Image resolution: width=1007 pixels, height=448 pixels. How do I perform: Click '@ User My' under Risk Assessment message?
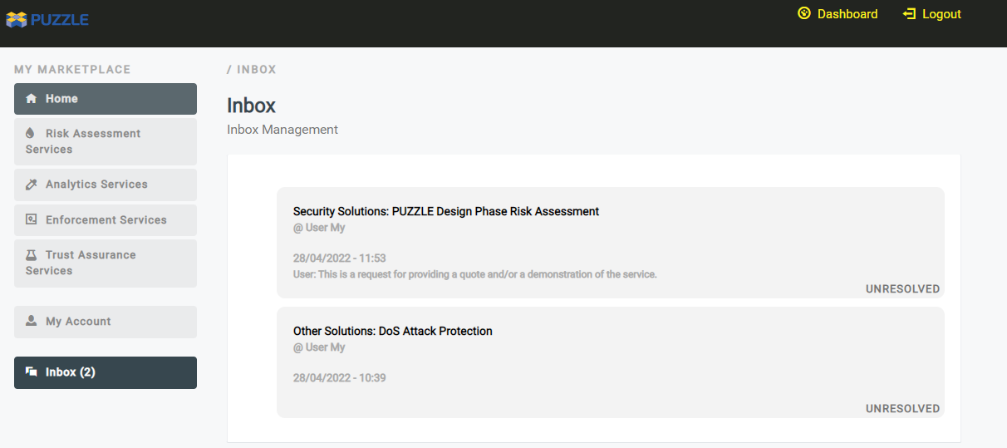pyautogui.click(x=319, y=228)
